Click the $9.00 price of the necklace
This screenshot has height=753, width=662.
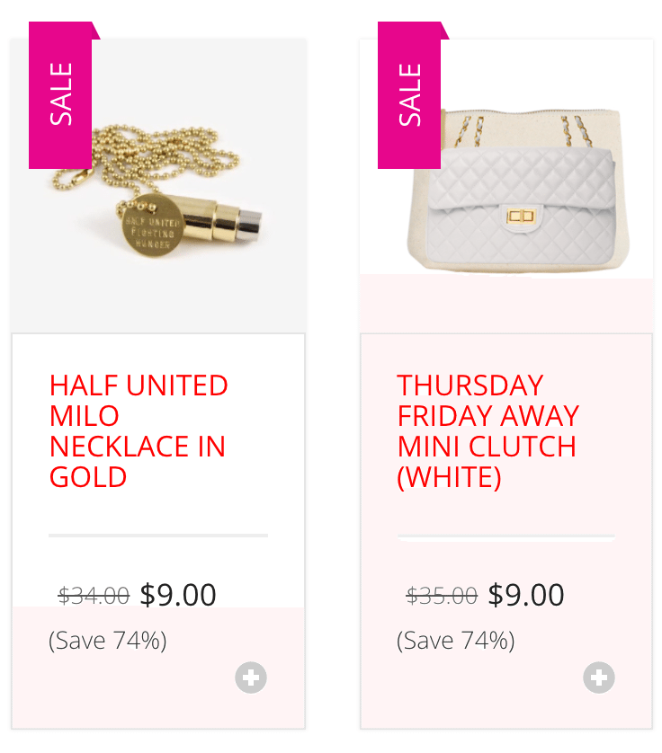pyautogui.click(x=178, y=595)
